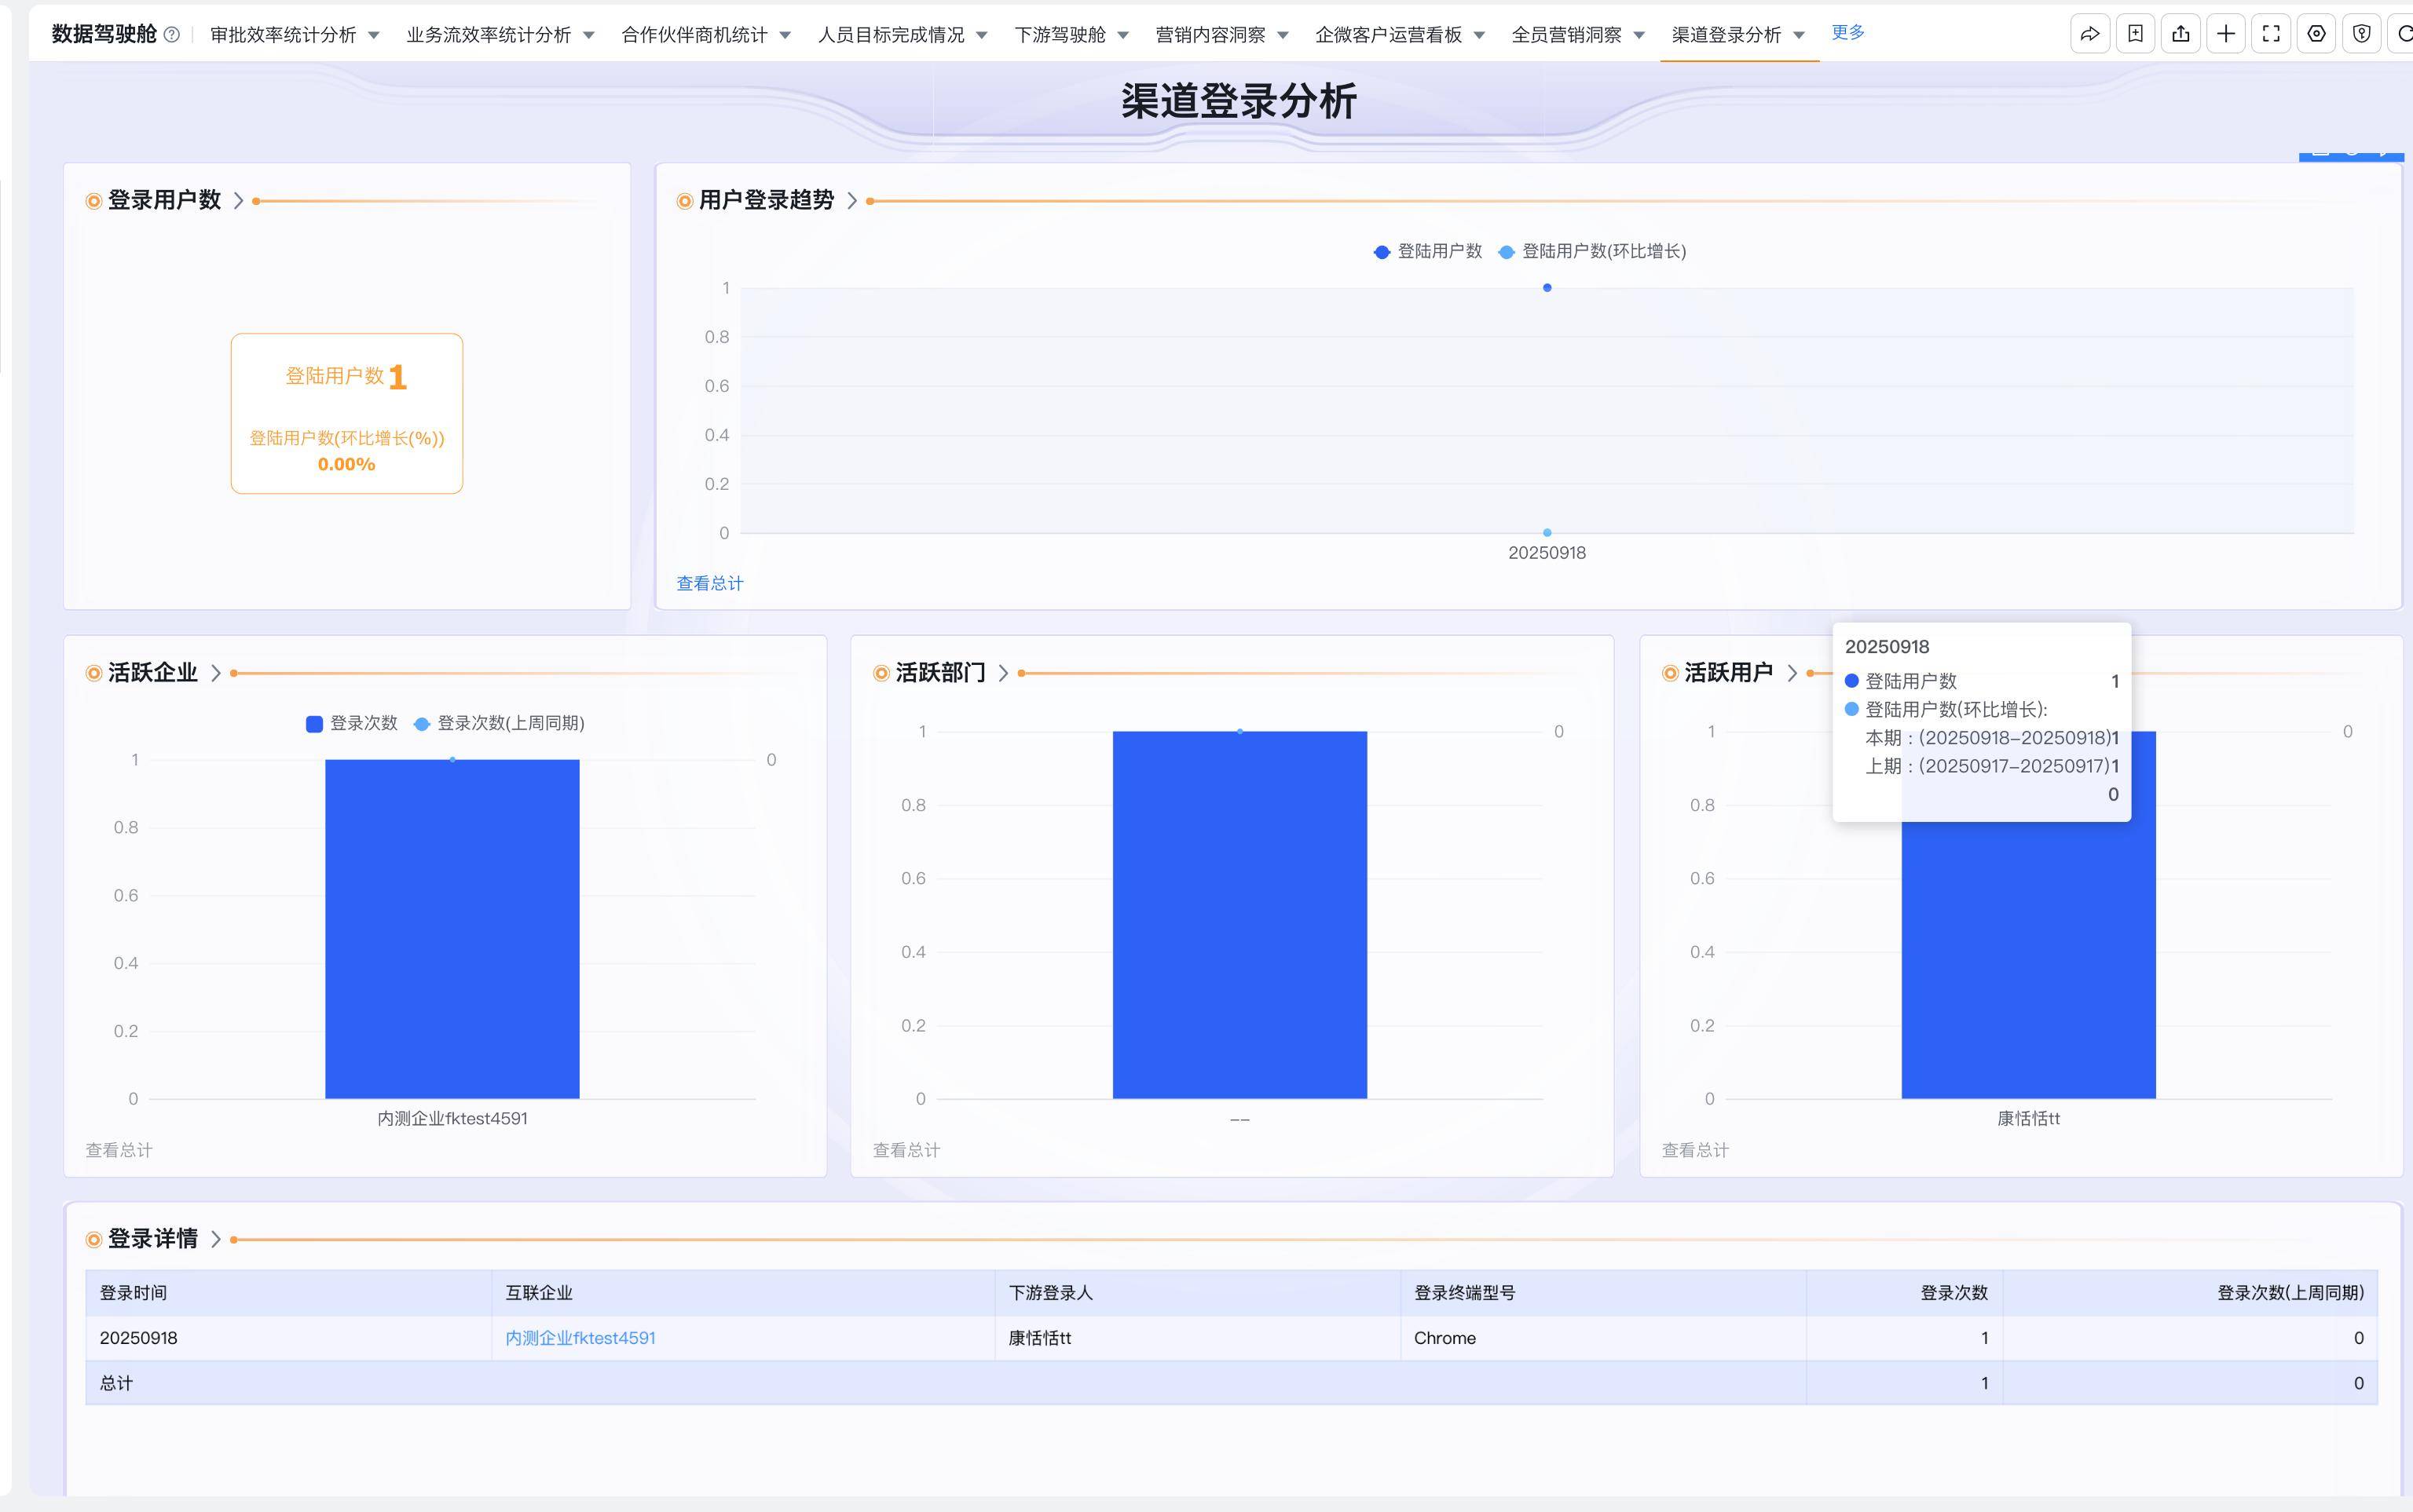Enter fullscreen mode
The height and width of the screenshot is (1512, 2413).
point(2271,34)
